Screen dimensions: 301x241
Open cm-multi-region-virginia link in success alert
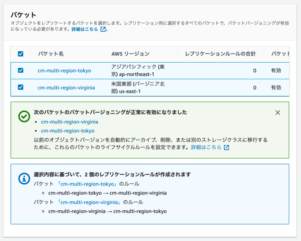(70, 122)
